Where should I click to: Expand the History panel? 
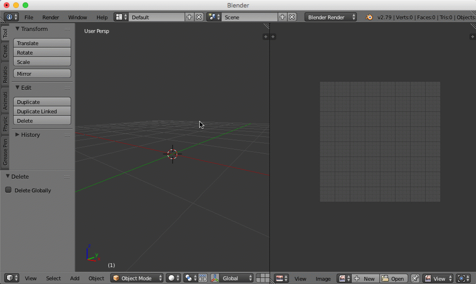click(17, 134)
